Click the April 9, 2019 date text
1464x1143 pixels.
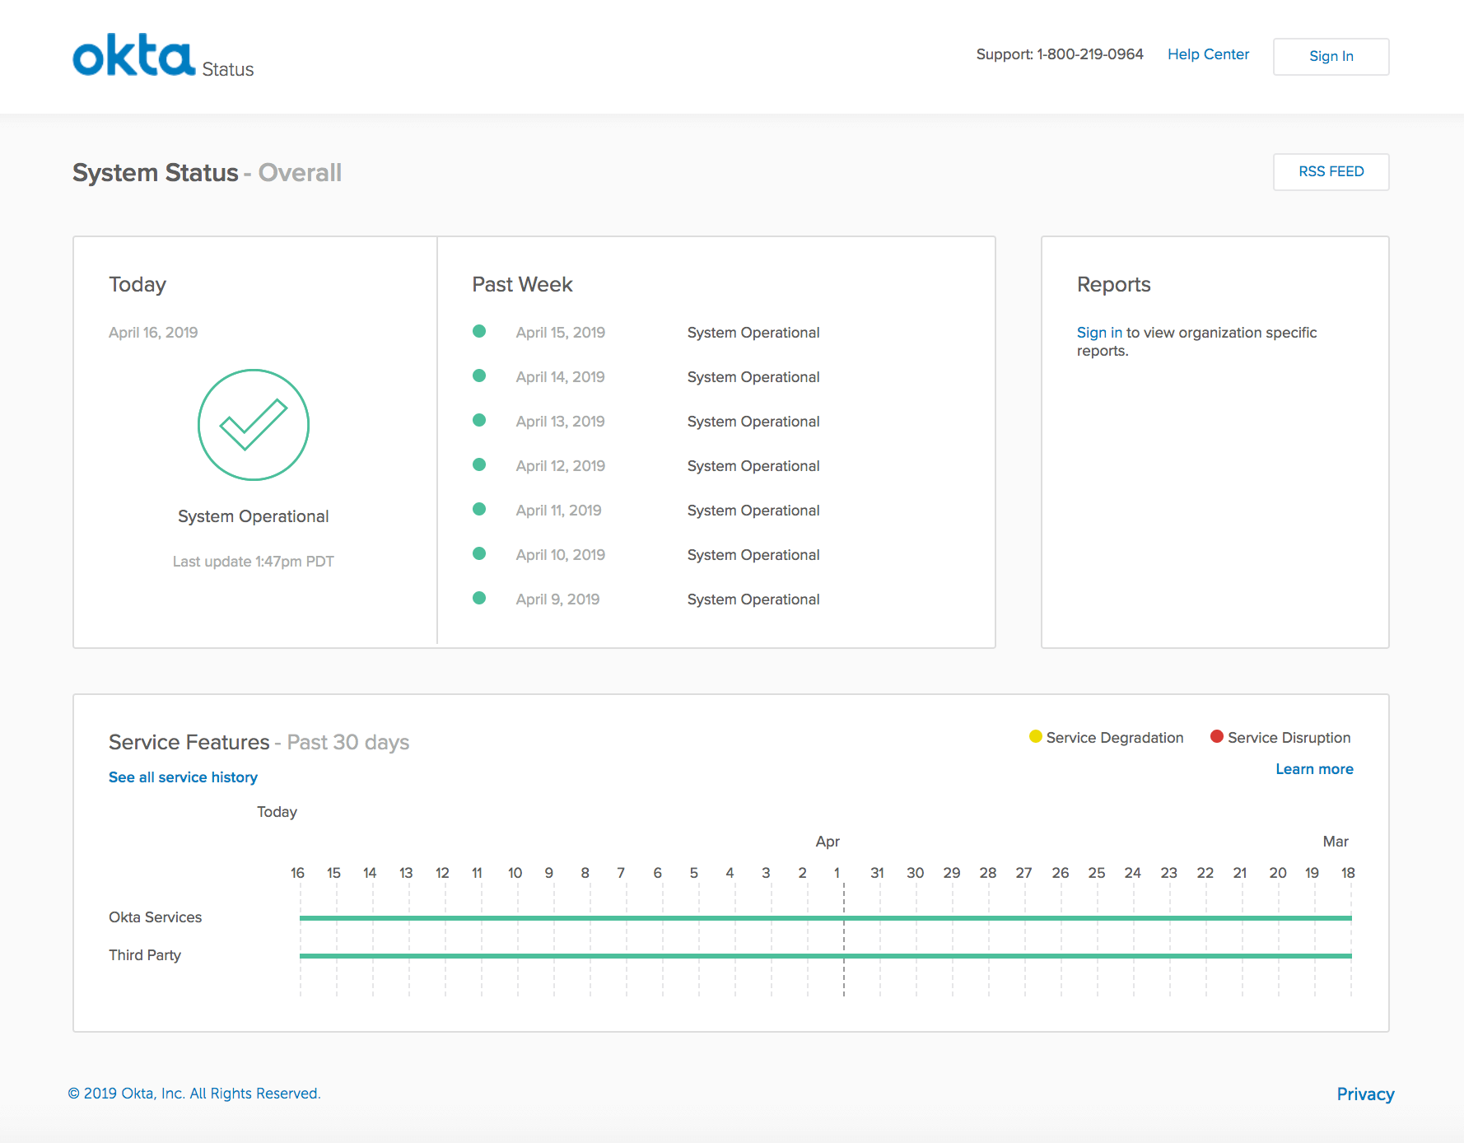(x=557, y=599)
